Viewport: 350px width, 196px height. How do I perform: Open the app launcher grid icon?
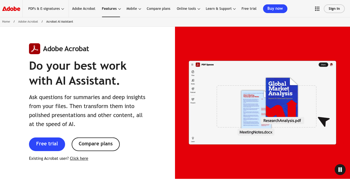[317, 8]
